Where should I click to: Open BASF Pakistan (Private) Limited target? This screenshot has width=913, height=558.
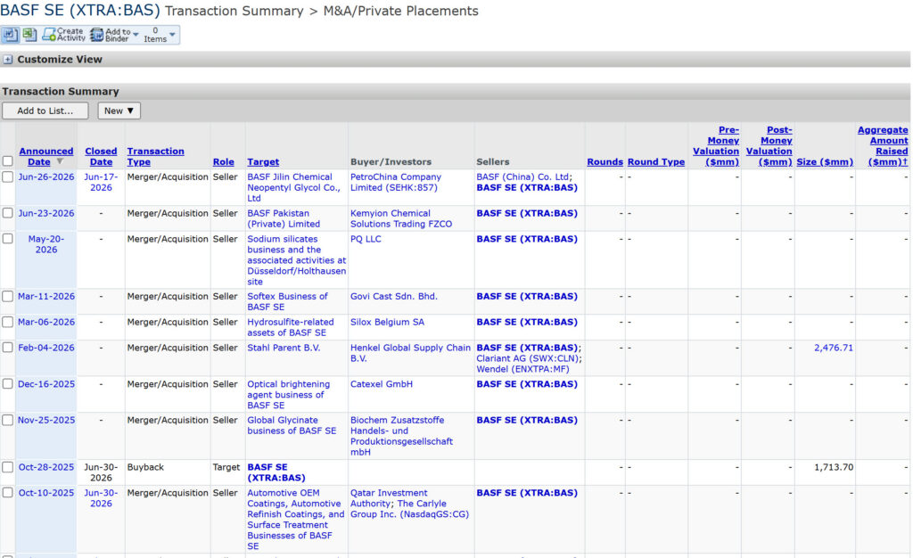(284, 218)
